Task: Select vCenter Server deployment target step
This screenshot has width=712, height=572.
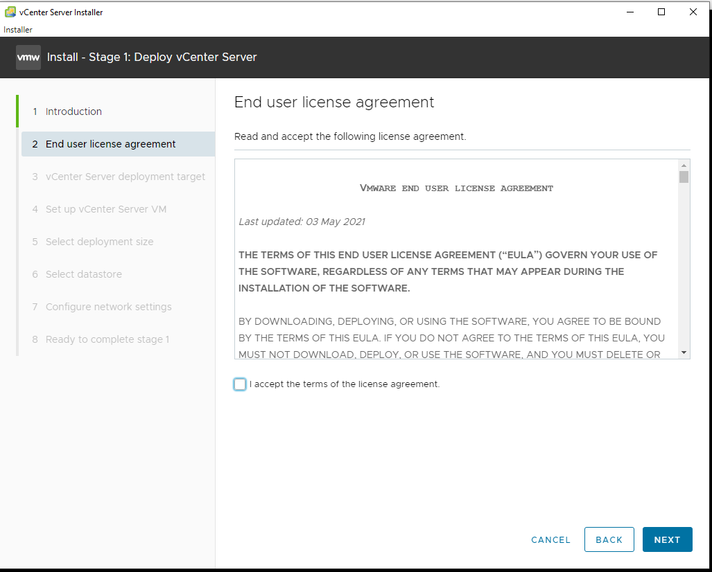Action: coord(118,177)
